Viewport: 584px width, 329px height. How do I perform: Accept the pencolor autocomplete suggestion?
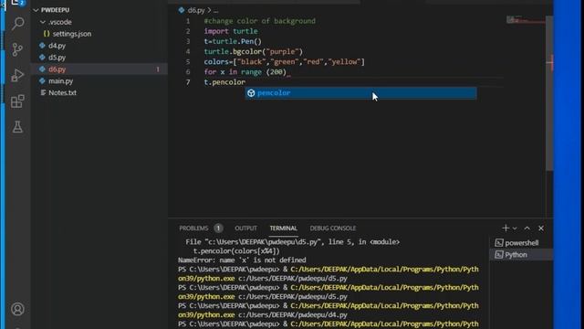tap(360, 93)
